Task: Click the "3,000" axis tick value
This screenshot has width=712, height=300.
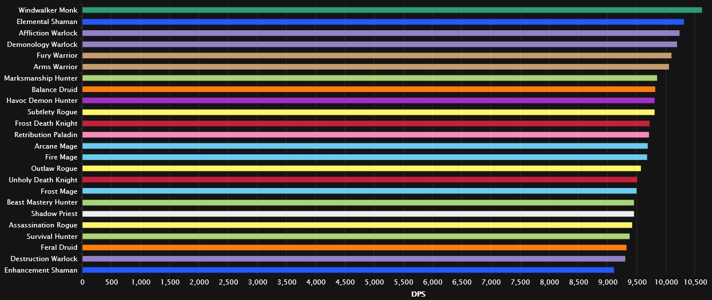Action: tap(257, 282)
